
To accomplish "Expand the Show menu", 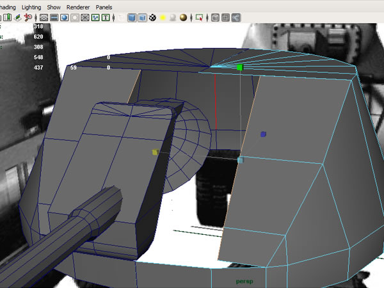I will click(54, 6).
